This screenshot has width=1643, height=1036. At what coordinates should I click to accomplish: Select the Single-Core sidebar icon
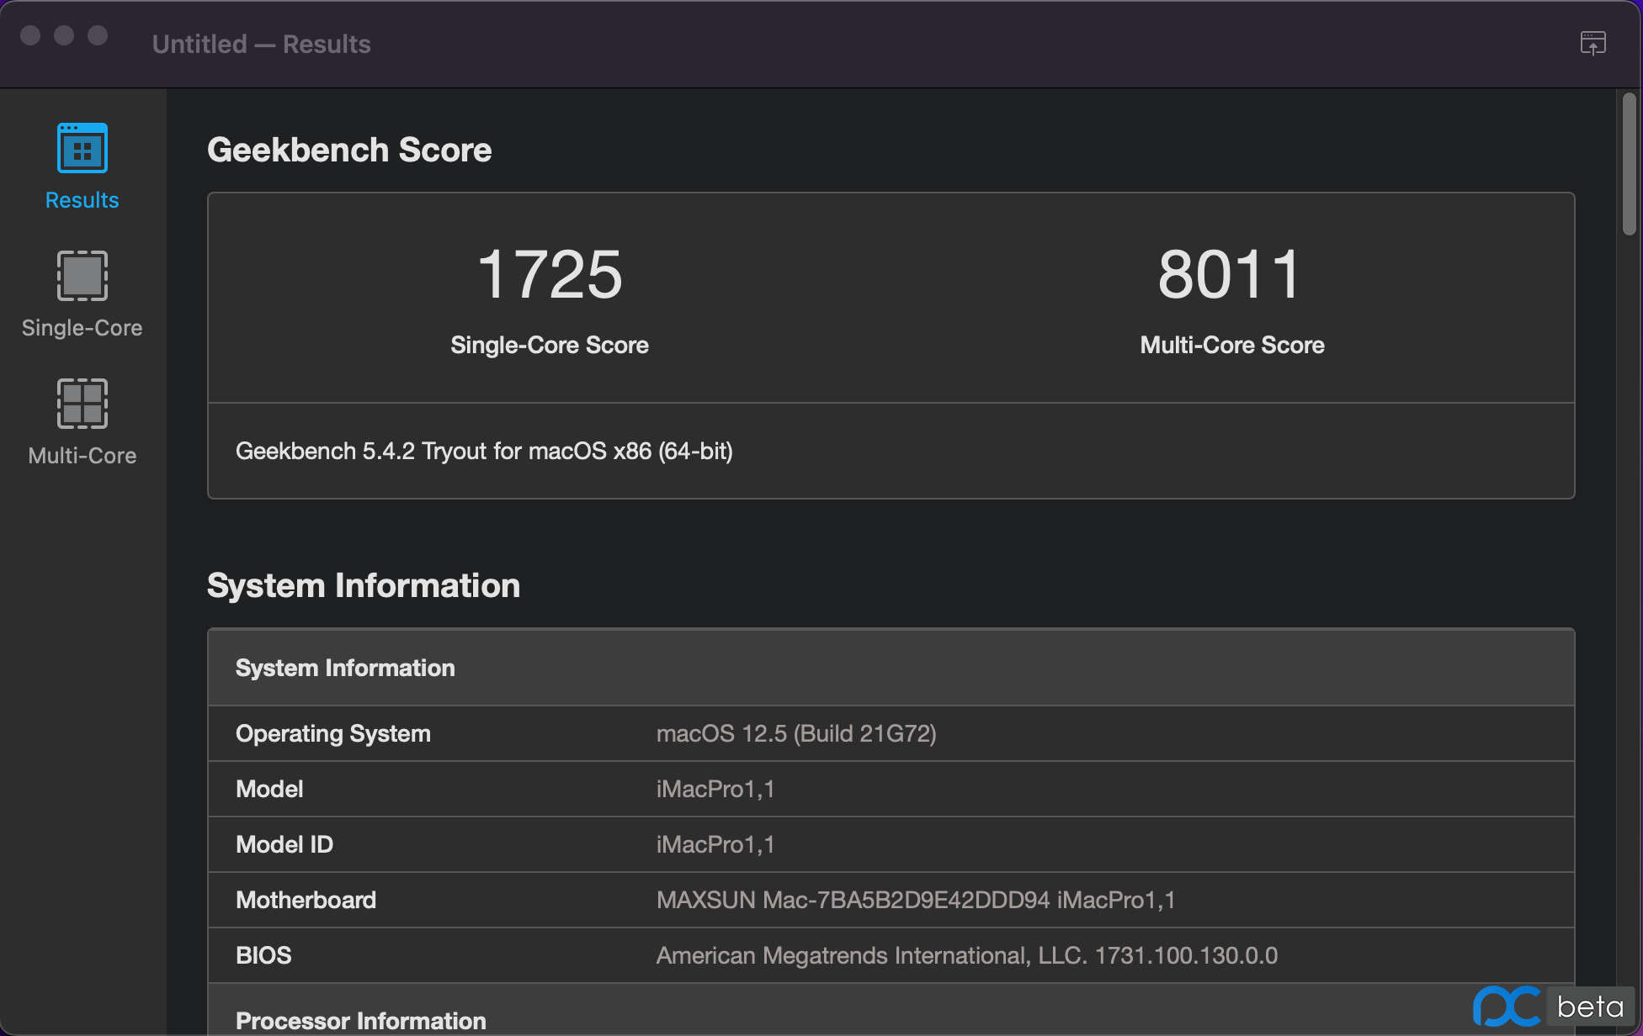82,276
